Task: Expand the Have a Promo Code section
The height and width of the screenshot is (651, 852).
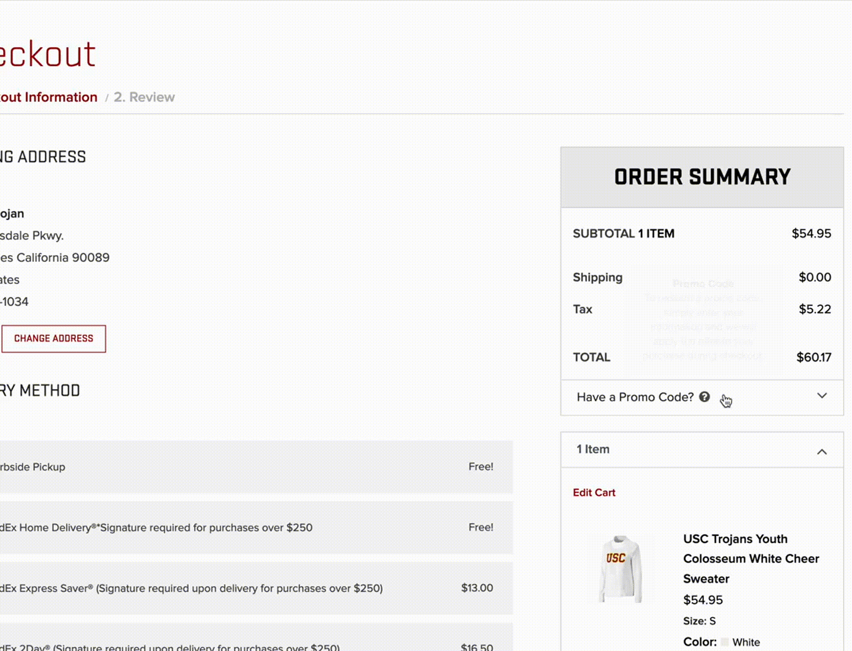Action: [702, 397]
